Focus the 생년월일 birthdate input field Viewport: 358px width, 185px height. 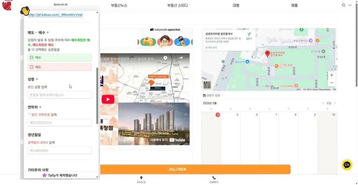[x=59, y=150]
